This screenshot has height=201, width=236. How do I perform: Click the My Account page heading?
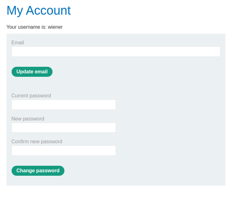click(38, 11)
